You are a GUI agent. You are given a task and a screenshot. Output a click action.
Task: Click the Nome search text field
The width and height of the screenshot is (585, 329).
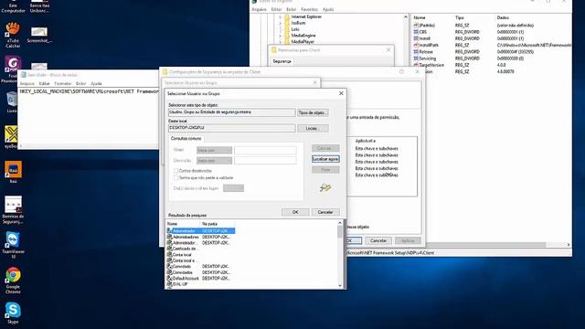[265, 150]
